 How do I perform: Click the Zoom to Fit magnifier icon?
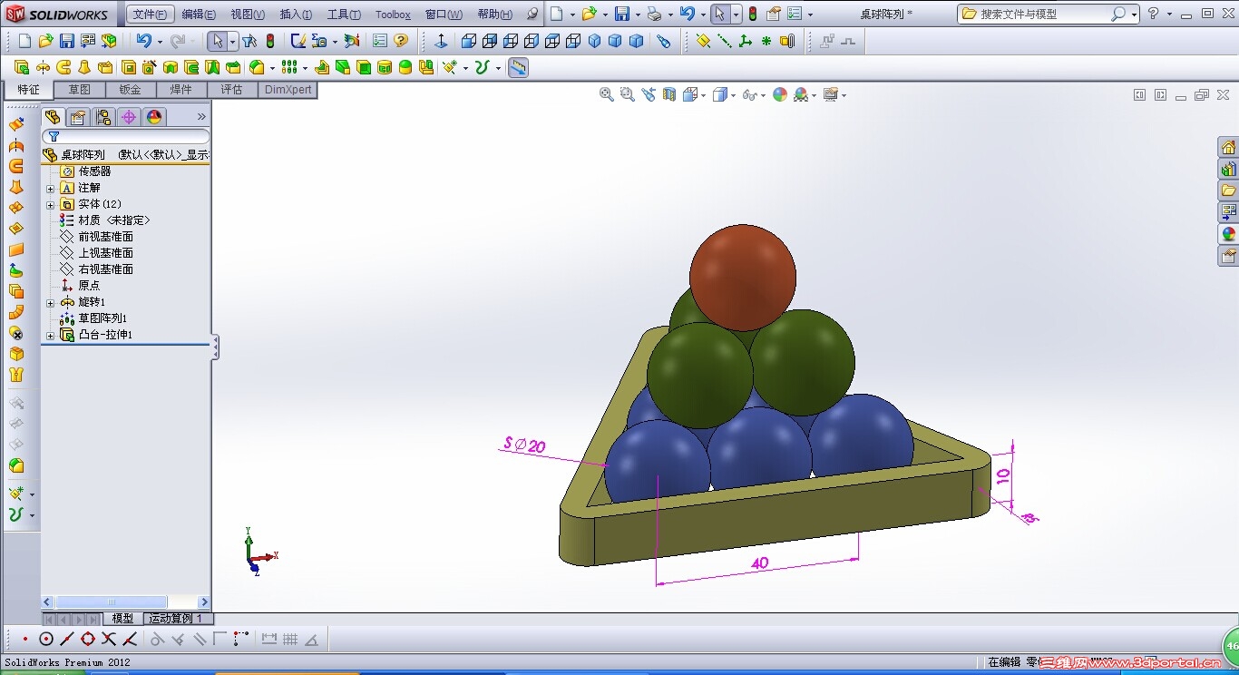coord(607,94)
